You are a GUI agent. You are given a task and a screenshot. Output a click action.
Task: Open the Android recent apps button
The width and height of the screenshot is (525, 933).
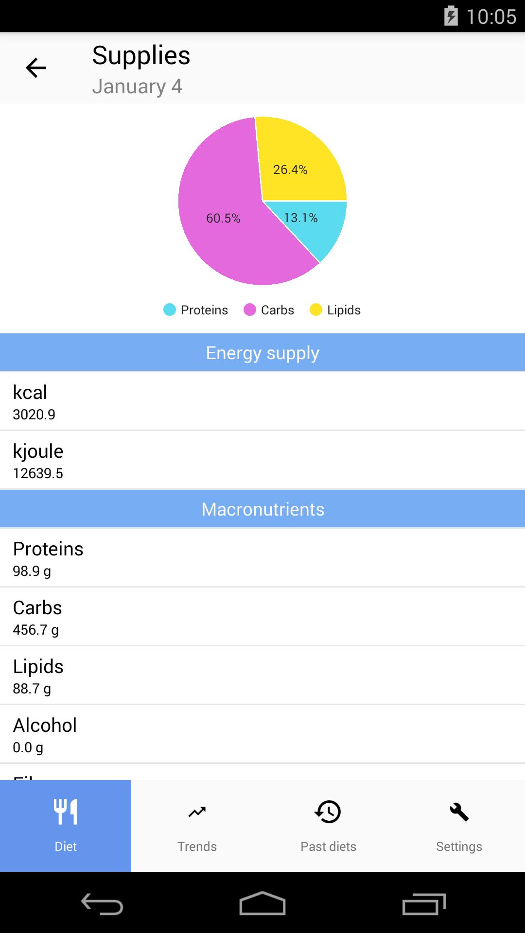pyautogui.click(x=424, y=904)
